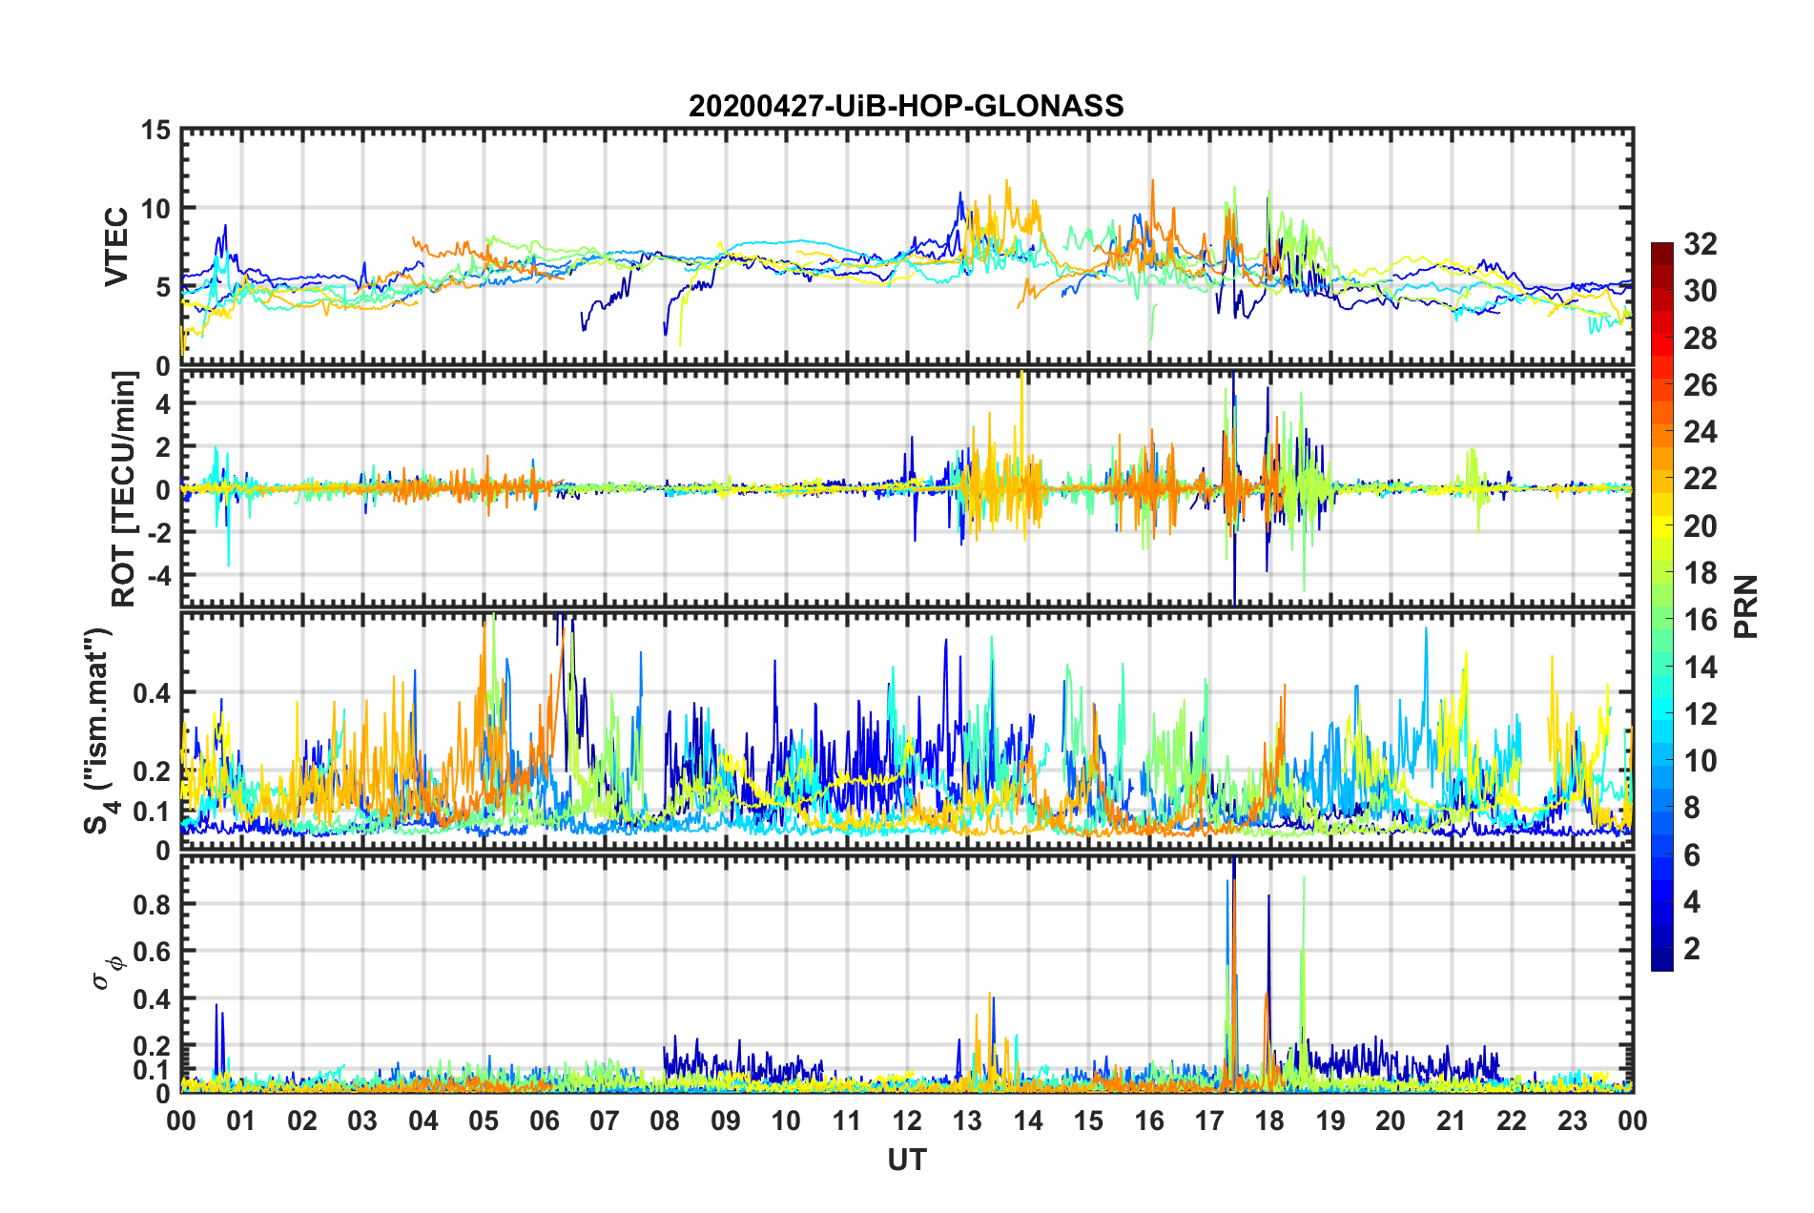Screen dimensions: 1814x1213
Task: Click colorbar tick label 32
Action: pyautogui.click(x=1700, y=244)
